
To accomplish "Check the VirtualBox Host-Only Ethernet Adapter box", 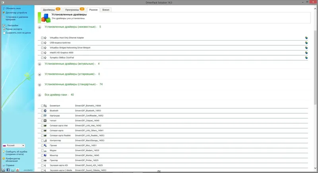I will click(42, 38).
